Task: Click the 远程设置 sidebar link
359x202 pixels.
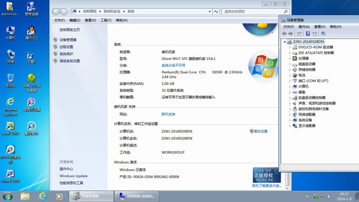Action: pos(66,47)
